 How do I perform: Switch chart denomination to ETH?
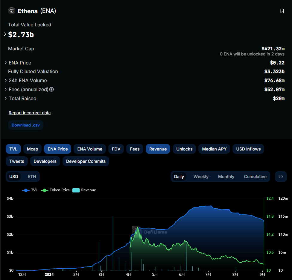tap(32, 177)
